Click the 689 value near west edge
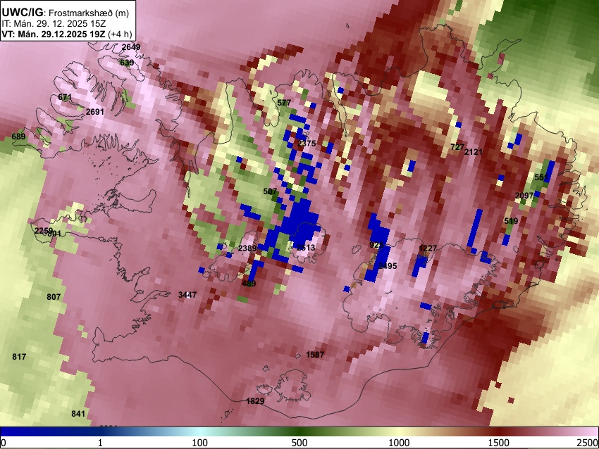 click(18, 137)
